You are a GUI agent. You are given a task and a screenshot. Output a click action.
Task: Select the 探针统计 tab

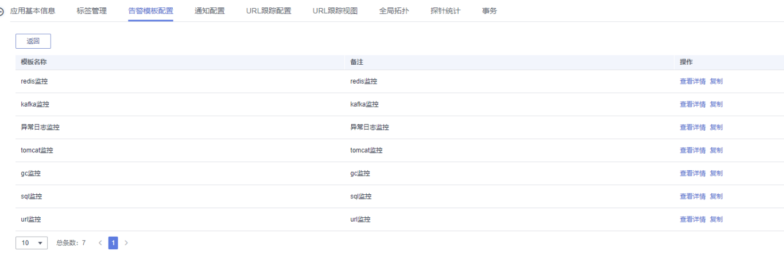(x=445, y=11)
